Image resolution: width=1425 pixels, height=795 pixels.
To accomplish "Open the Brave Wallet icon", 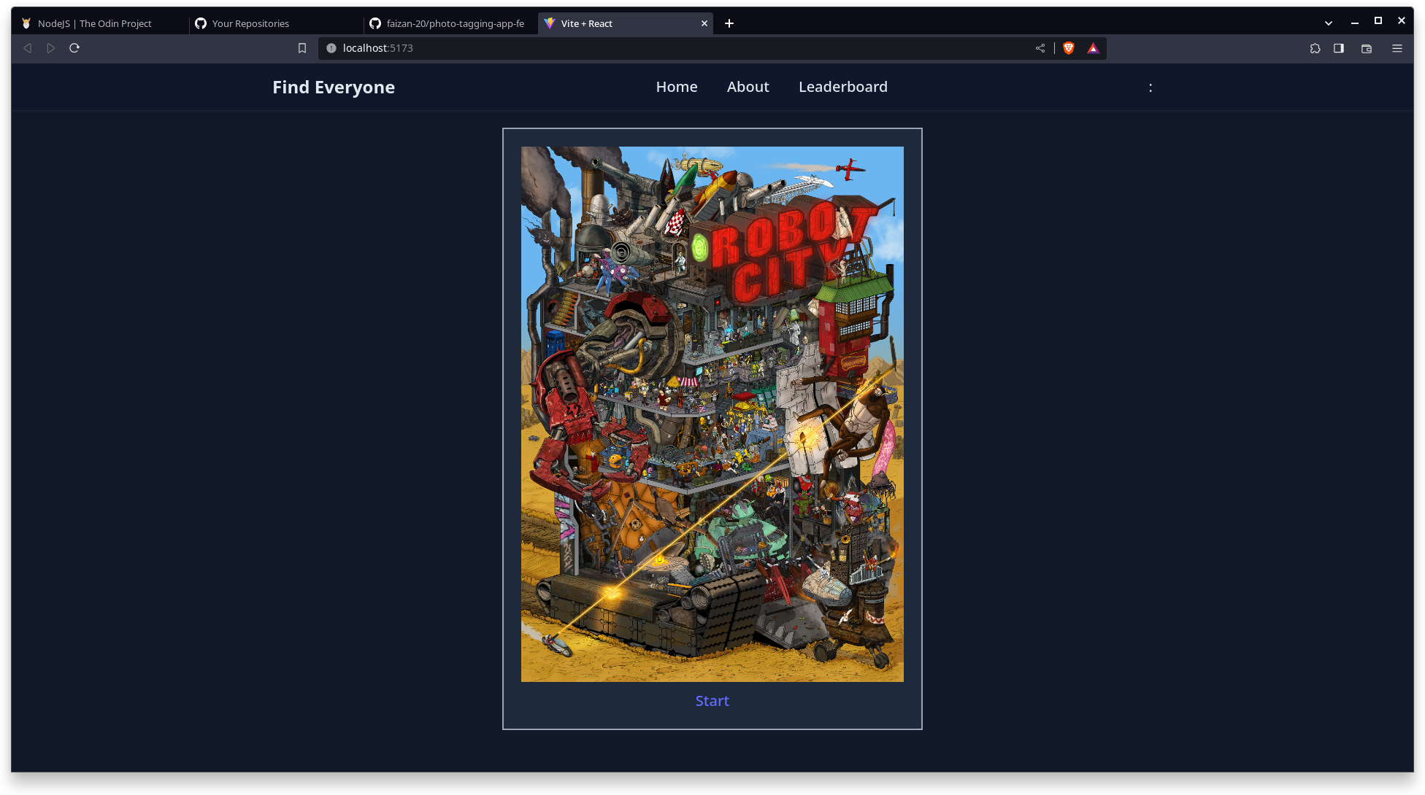I will click(x=1367, y=48).
